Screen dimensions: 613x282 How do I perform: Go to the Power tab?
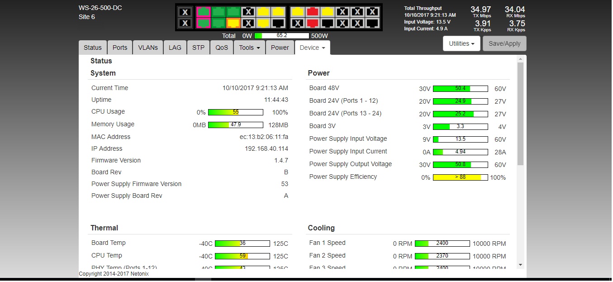280,48
